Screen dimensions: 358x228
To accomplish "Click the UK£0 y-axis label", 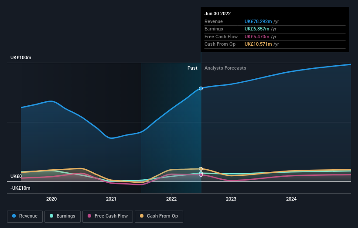I will (16, 176).
